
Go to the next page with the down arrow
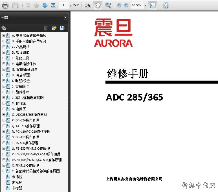pos(45,5)
